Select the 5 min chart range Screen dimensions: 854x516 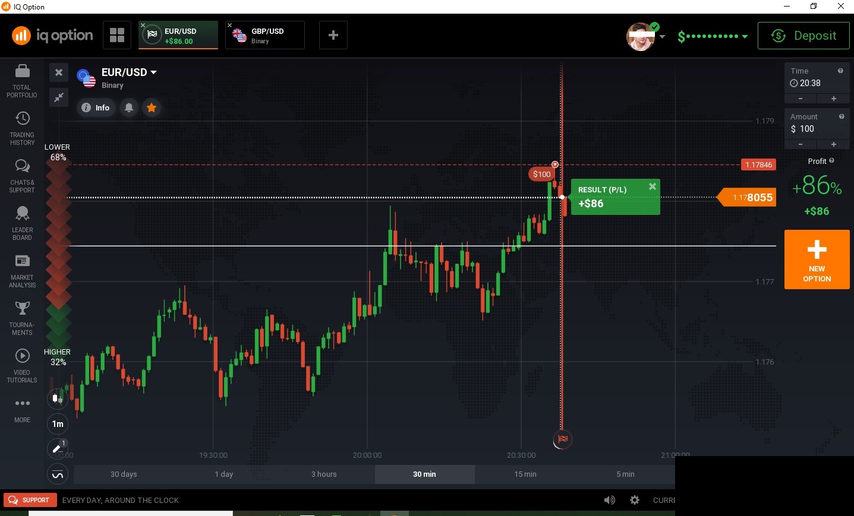625,474
